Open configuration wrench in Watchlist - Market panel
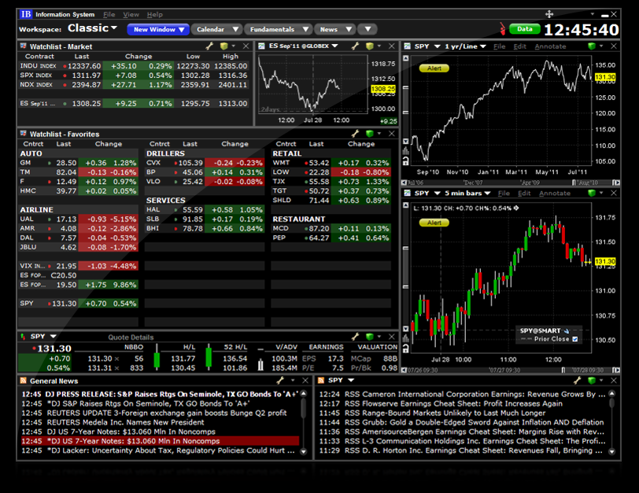The image size is (639, 493). [209, 46]
